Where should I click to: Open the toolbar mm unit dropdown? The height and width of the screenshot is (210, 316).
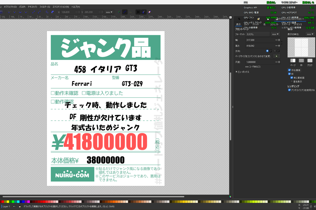click(109, 12)
